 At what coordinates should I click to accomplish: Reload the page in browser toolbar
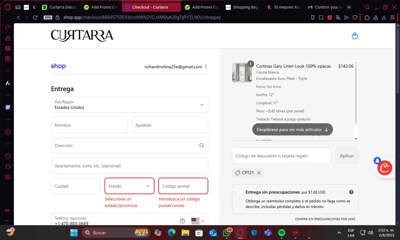pyautogui.click(x=35, y=17)
